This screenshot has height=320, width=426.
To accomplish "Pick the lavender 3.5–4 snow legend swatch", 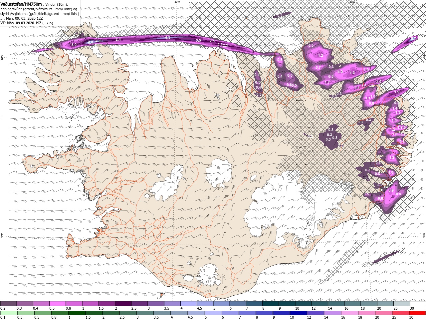I will [x=172, y=304].
